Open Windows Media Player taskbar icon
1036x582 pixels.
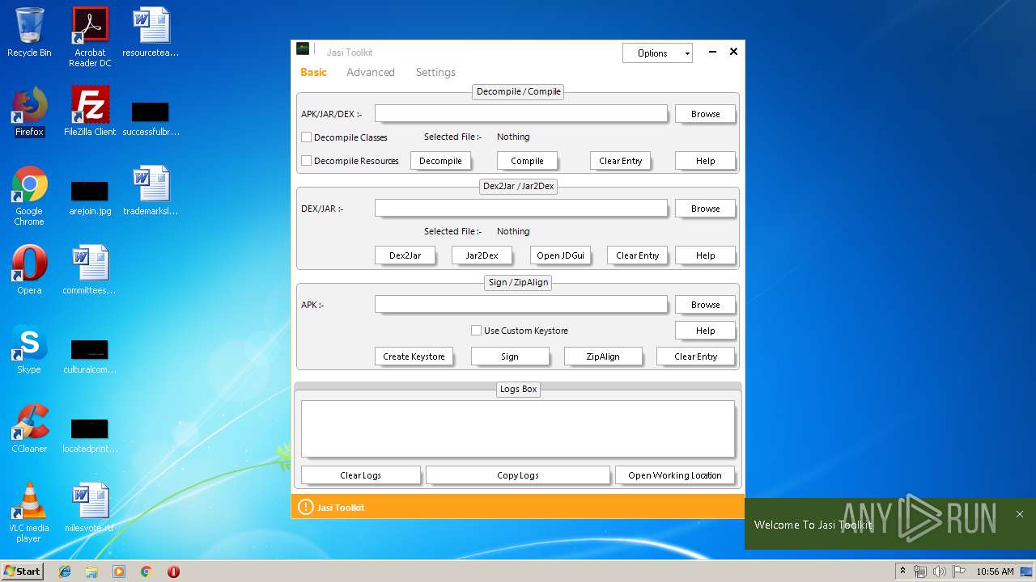(x=119, y=571)
